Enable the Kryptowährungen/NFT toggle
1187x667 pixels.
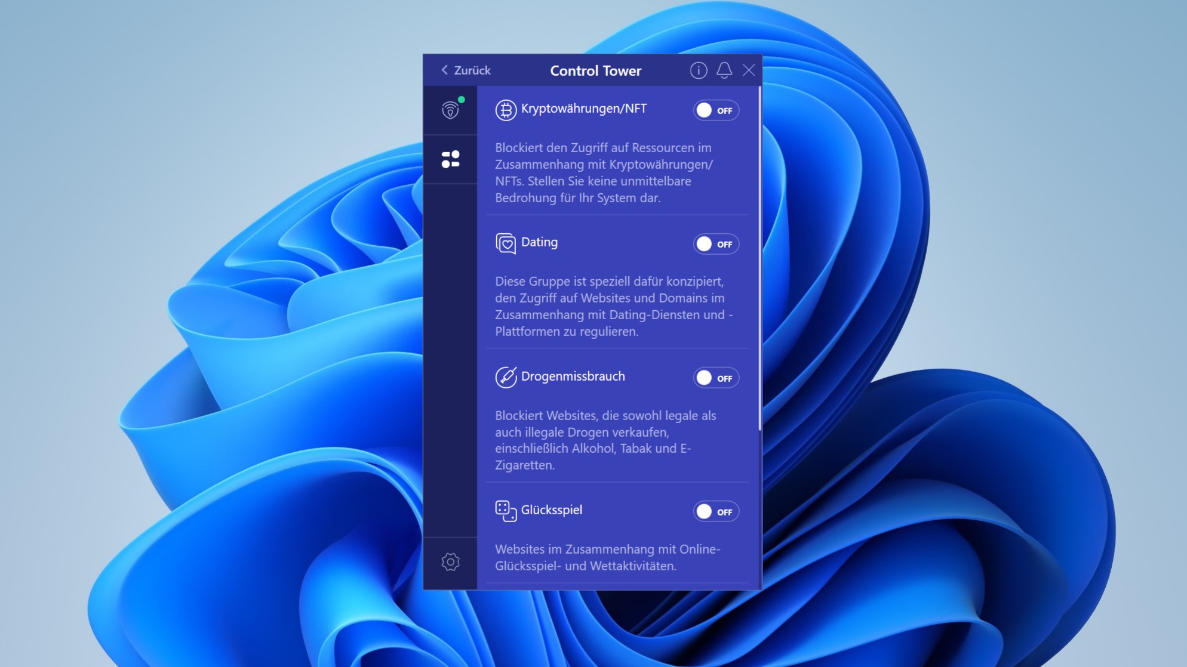pyautogui.click(x=716, y=110)
